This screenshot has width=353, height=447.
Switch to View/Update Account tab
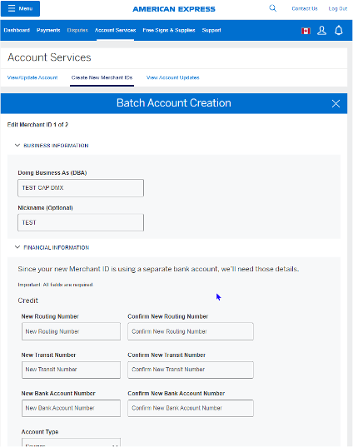pos(32,77)
